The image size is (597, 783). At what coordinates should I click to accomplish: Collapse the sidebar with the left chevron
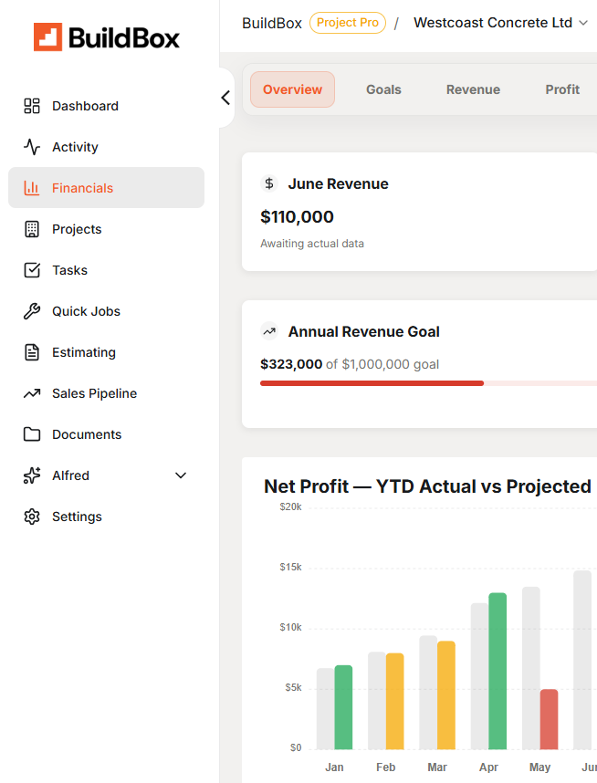(x=225, y=98)
